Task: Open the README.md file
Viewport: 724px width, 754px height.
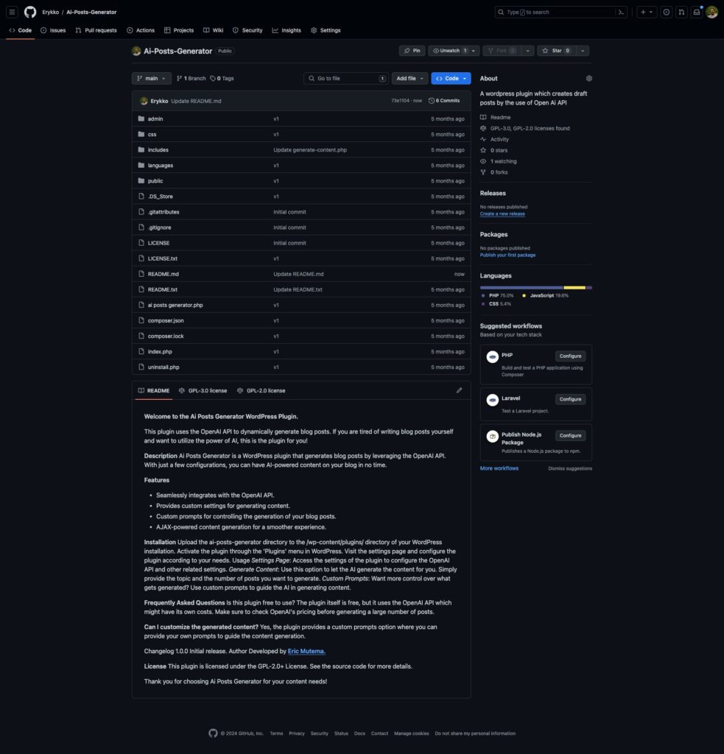Action: (163, 274)
